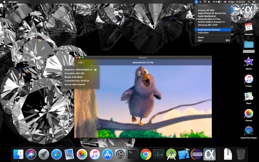Select the NVIDIA SHIELD Android TV device

coord(211,22)
